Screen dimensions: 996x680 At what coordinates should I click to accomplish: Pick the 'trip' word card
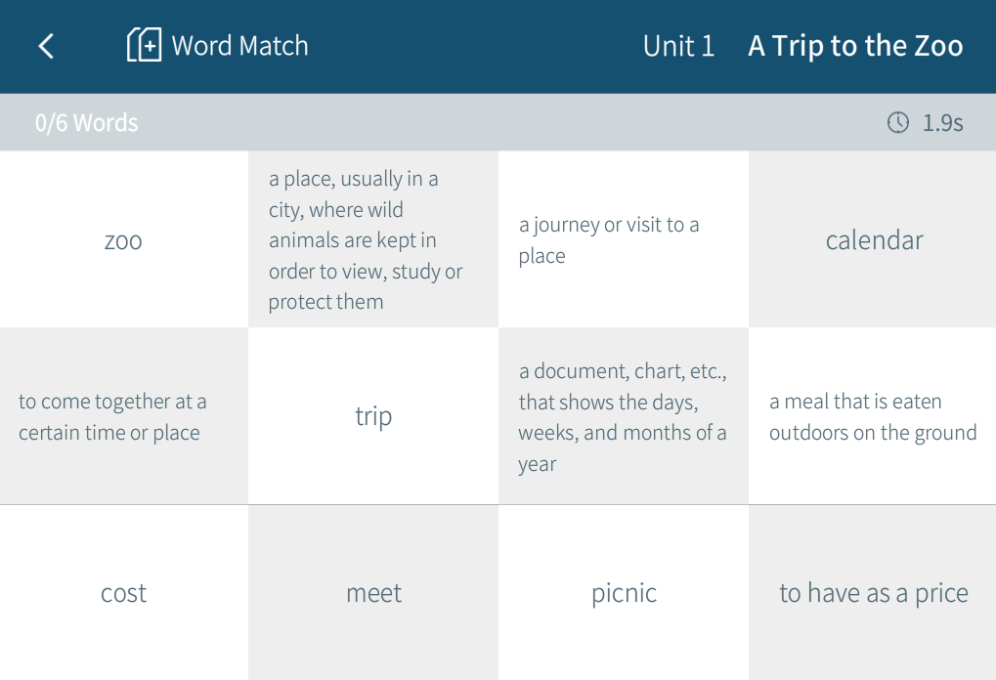(373, 416)
